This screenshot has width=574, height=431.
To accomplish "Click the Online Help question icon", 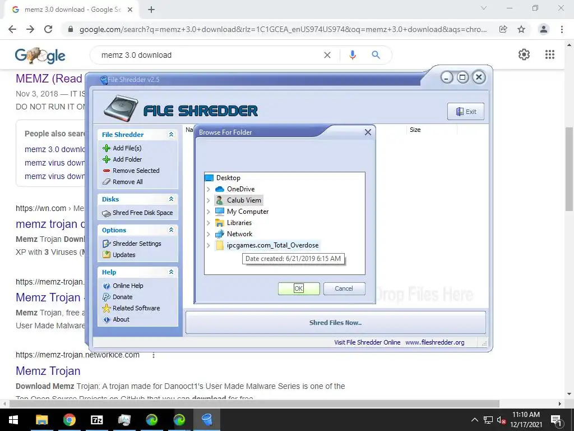I will point(106,286).
